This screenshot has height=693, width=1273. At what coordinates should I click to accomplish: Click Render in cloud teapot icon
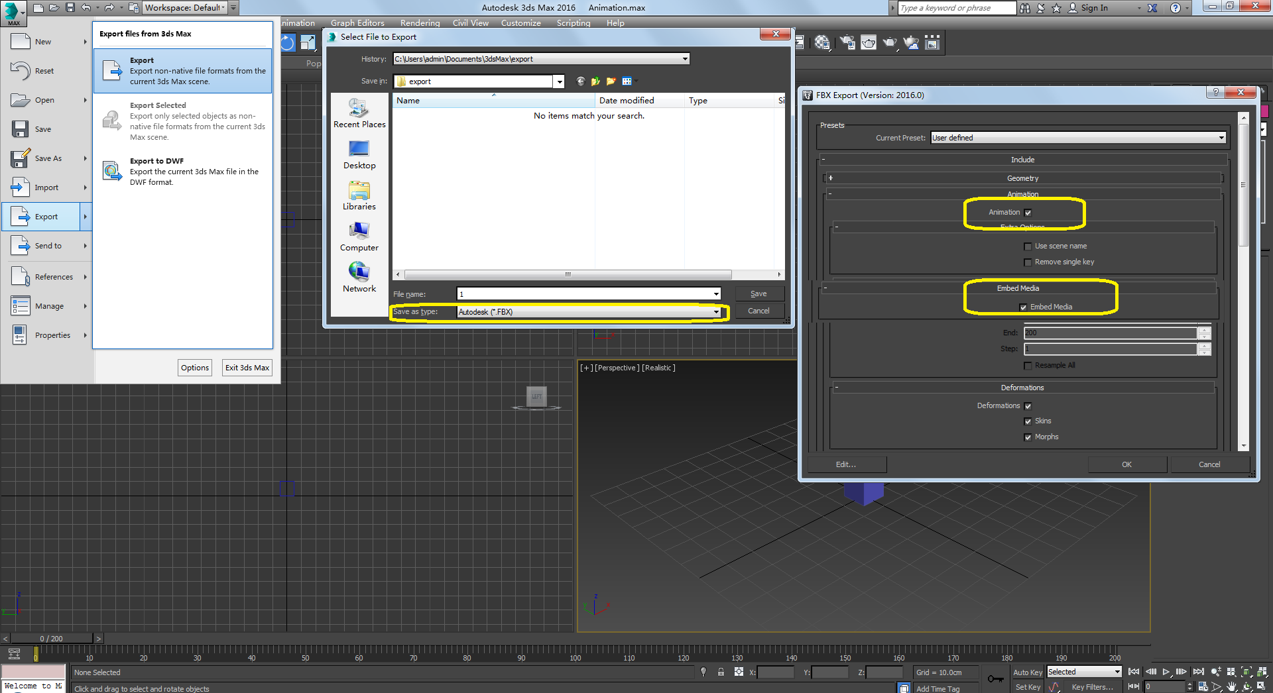pos(912,43)
